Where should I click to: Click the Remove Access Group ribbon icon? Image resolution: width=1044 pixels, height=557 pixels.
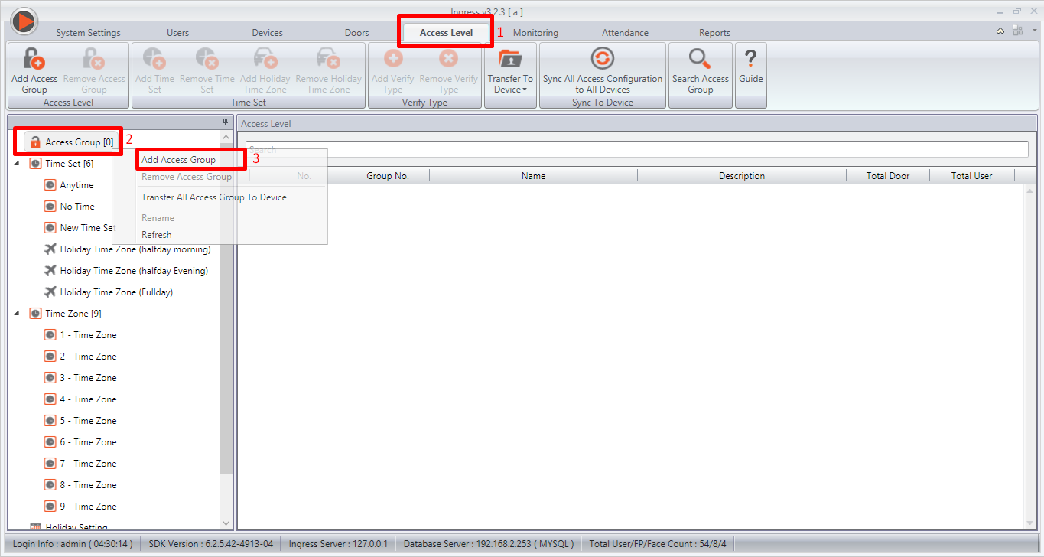(94, 59)
